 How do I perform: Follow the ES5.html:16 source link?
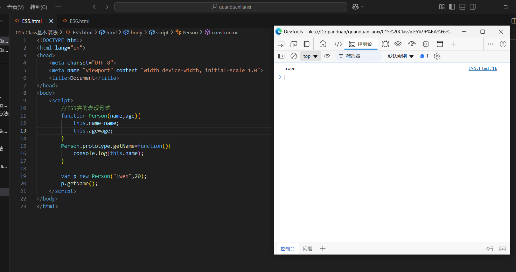click(x=483, y=68)
